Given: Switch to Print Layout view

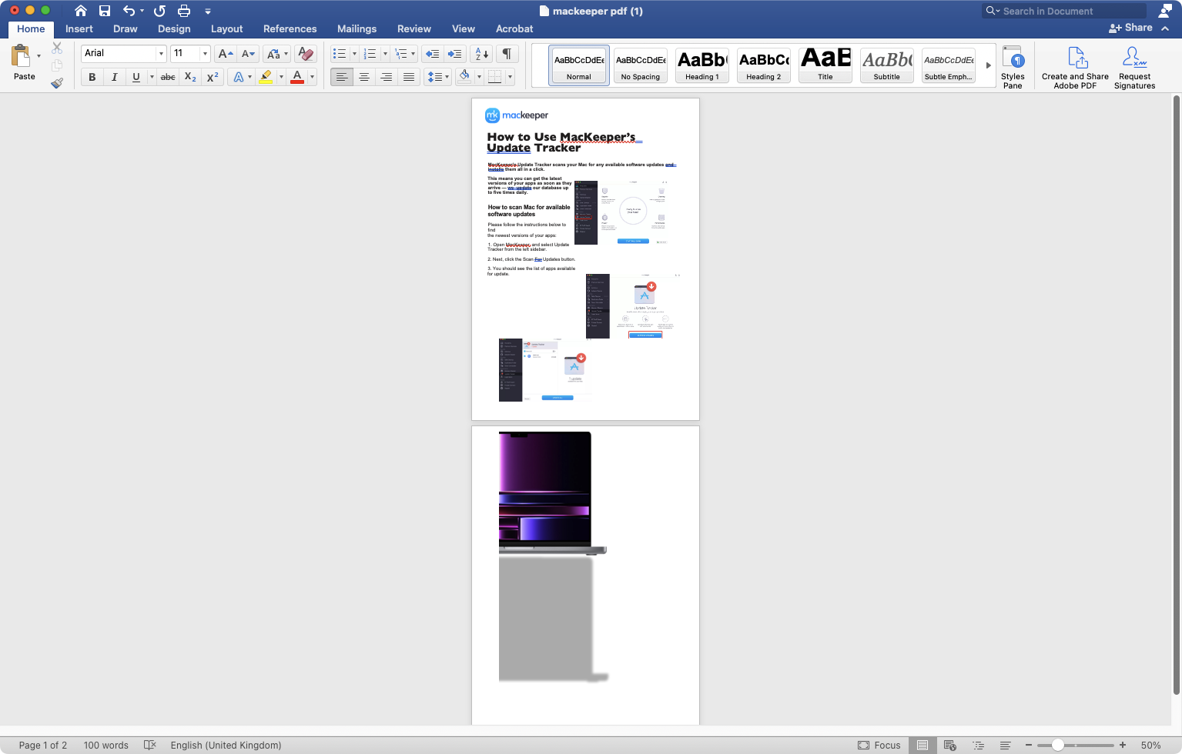Looking at the screenshot, I should click(922, 745).
